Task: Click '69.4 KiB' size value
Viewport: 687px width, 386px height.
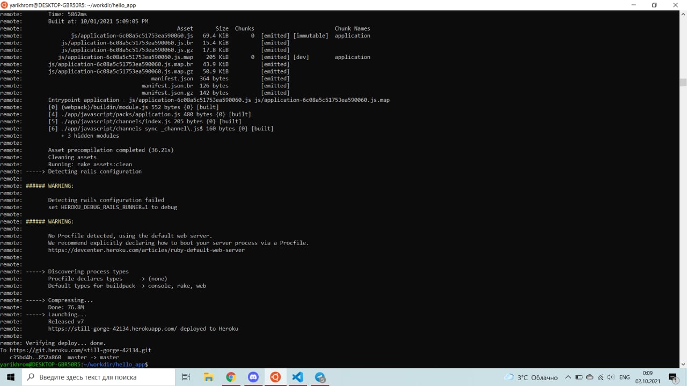Action: click(215, 35)
